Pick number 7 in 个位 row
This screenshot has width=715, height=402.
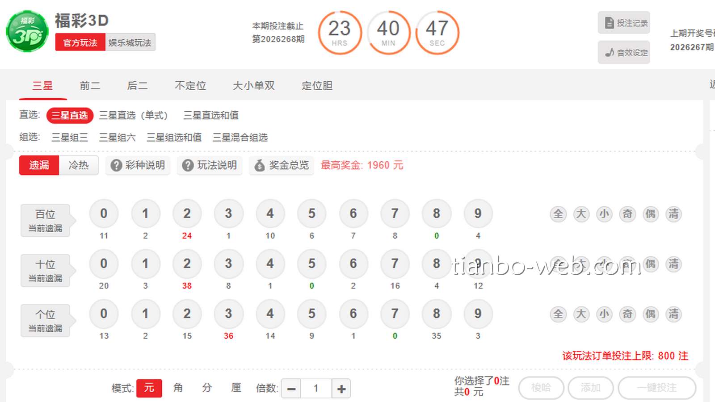395,314
